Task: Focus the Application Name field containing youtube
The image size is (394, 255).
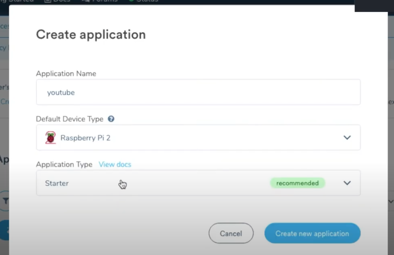Action: coord(198,92)
